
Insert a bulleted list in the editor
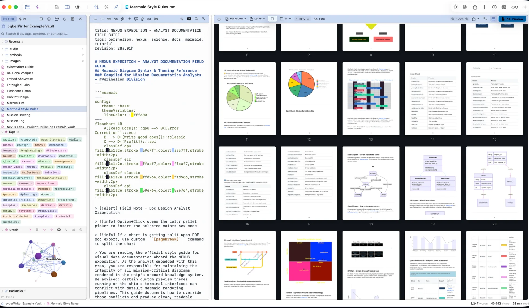coord(95,19)
